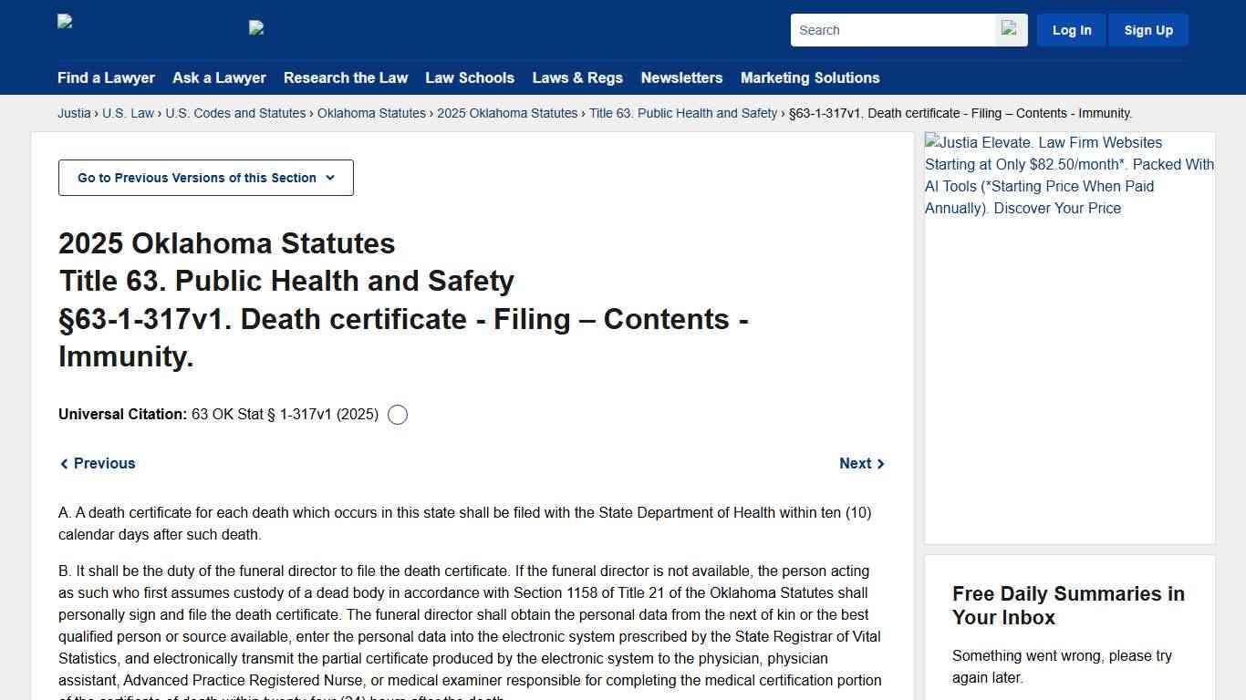Open Oklahoma Statutes breadcrumb link

(x=371, y=113)
